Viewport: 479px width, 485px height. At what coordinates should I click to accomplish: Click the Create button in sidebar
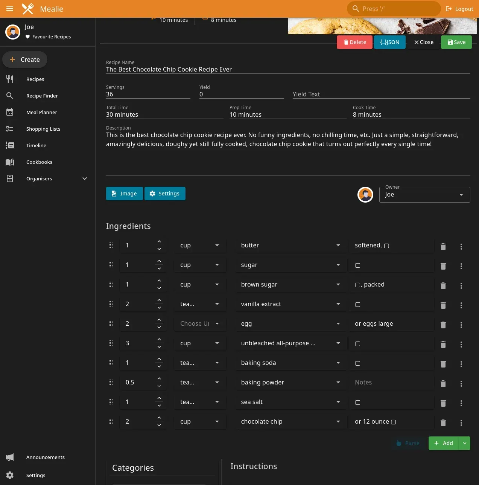(25, 59)
